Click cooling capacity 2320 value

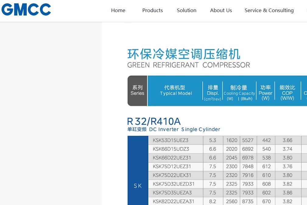[231, 175]
